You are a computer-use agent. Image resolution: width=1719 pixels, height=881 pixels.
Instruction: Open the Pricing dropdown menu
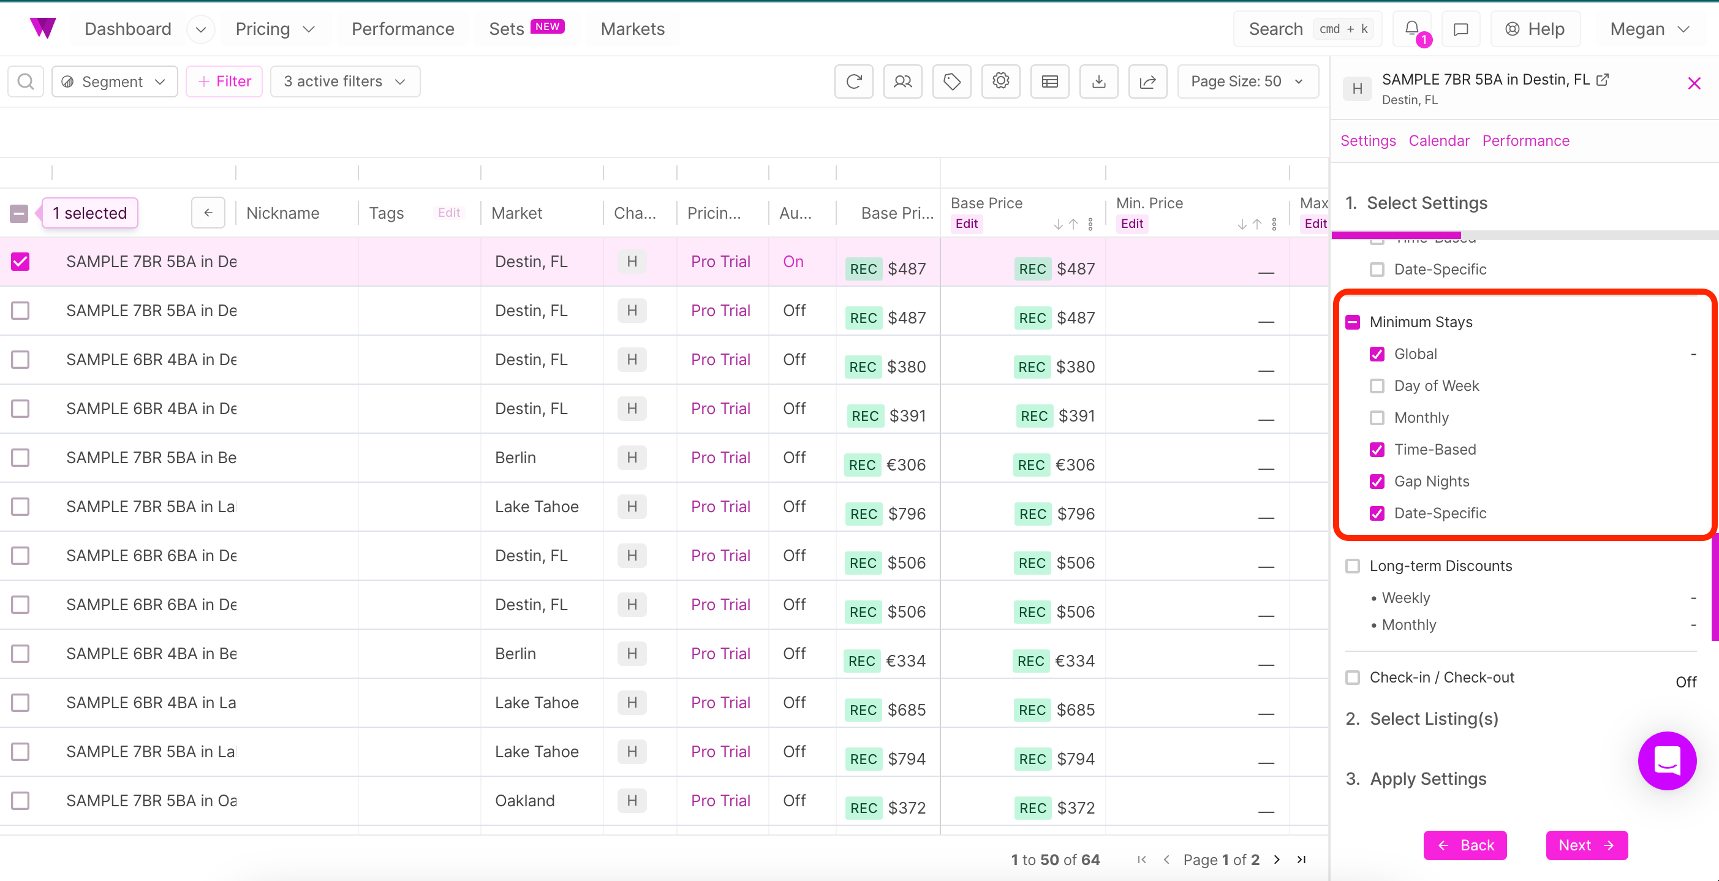275,29
